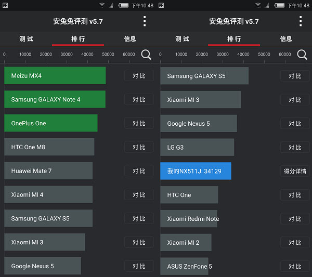312x277 pixels.
Task: Compare with HTC One
Action: coord(295,195)
